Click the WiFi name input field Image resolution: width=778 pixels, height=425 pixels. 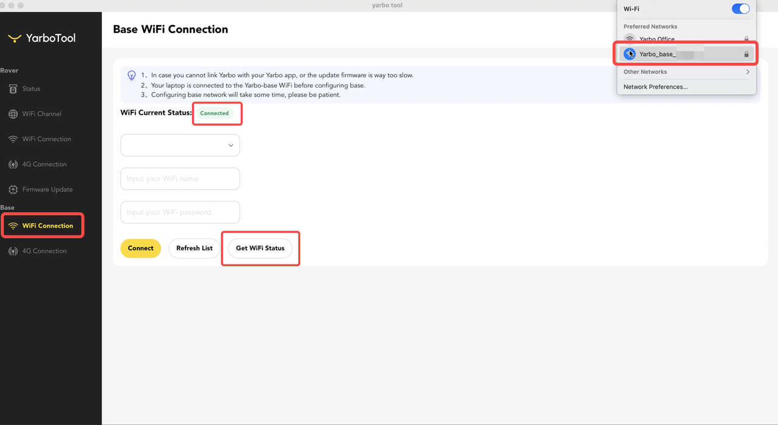click(180, 179)
